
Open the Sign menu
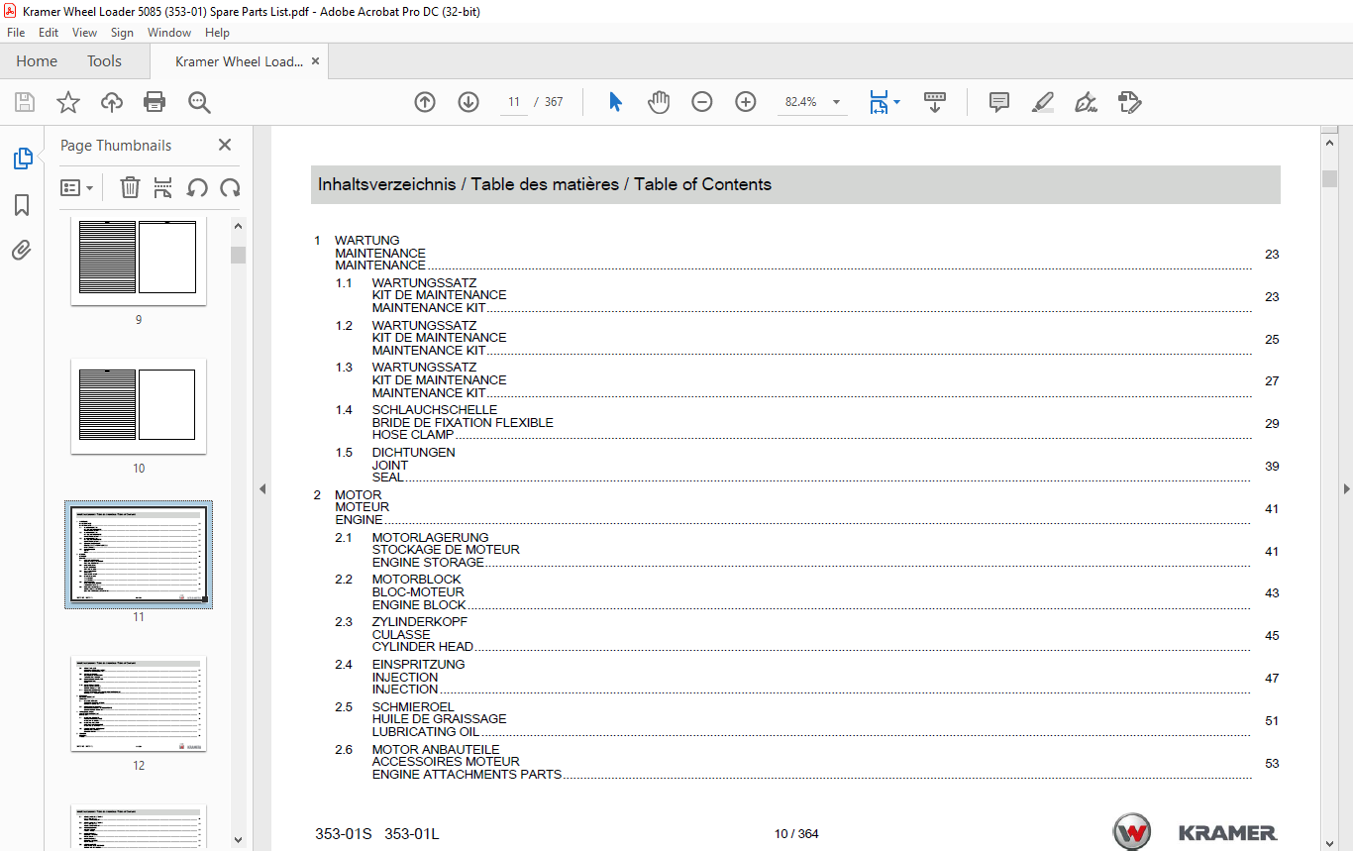coord(122,33)
